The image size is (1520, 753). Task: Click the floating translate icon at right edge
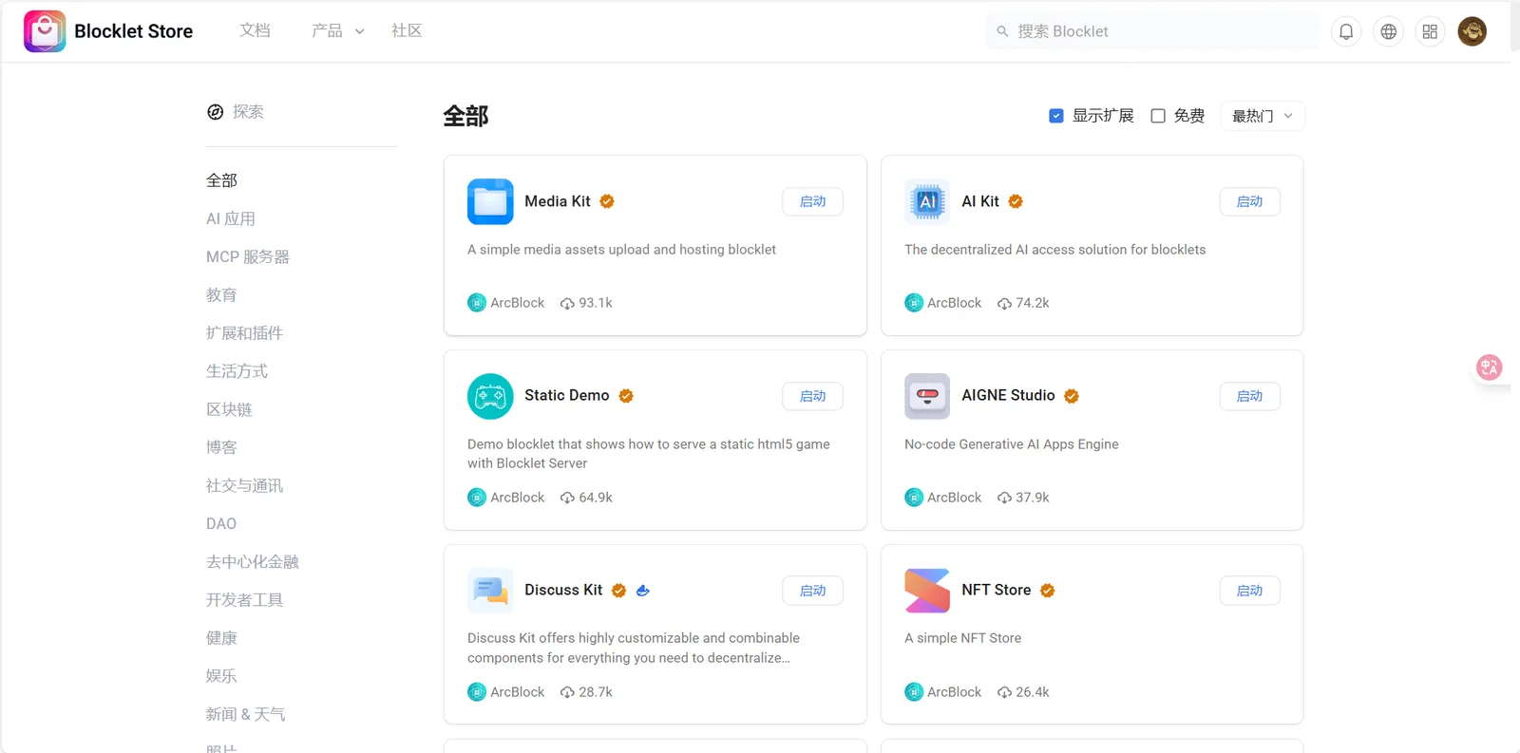pyautogui.click(x=1490, y=367)
